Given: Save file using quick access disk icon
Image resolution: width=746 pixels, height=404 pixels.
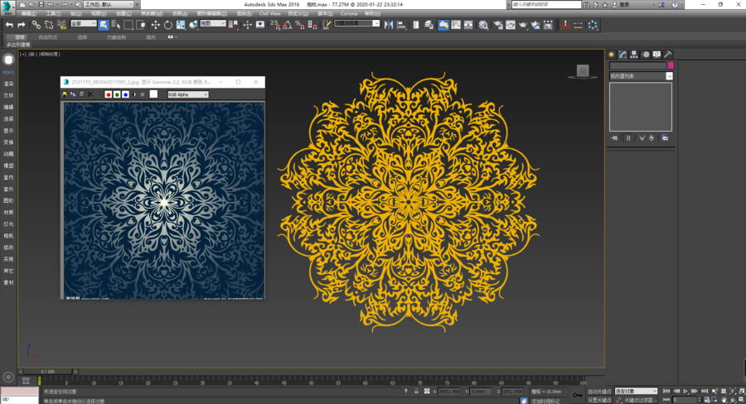Looking at the screenshot, I should (x=41, y=4).
